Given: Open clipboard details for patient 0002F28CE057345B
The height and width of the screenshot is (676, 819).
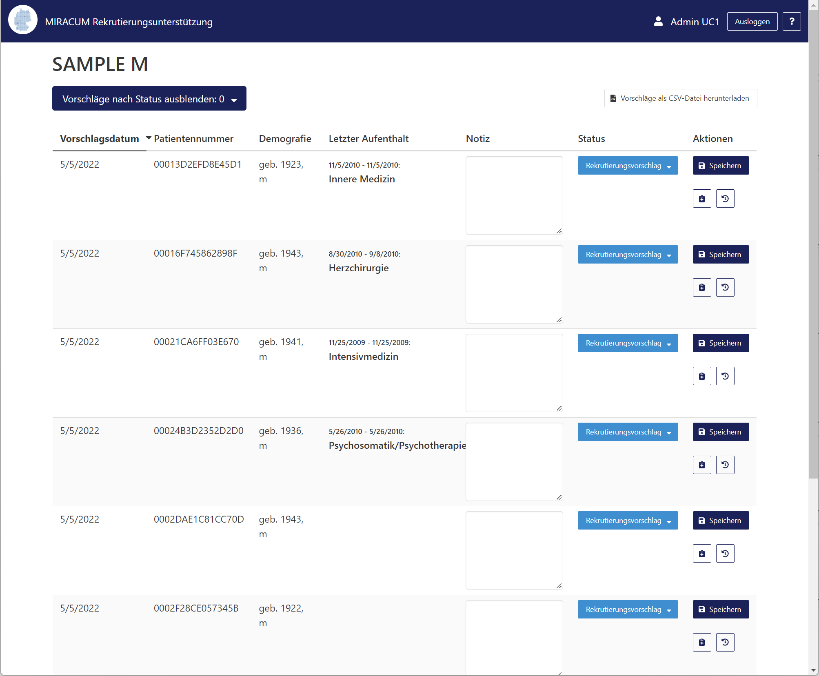Looking at the screenshot, I should (702, 643).
